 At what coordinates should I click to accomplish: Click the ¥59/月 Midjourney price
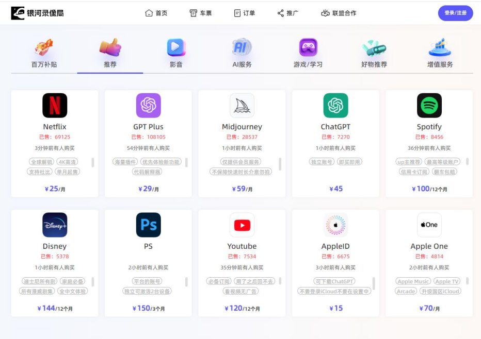[x=242, y=189]
